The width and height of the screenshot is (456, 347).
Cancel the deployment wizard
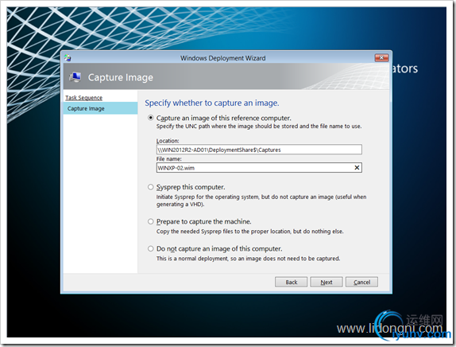click(x=361, y=282)
